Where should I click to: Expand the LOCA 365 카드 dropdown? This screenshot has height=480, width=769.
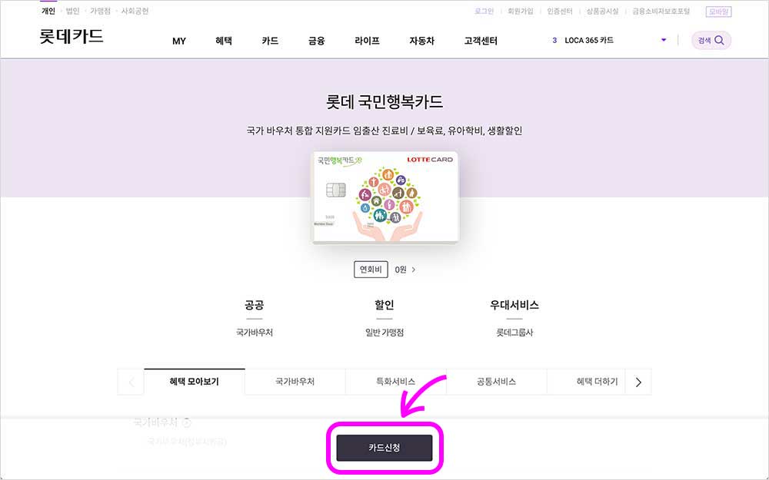click(x=663, y=40)
